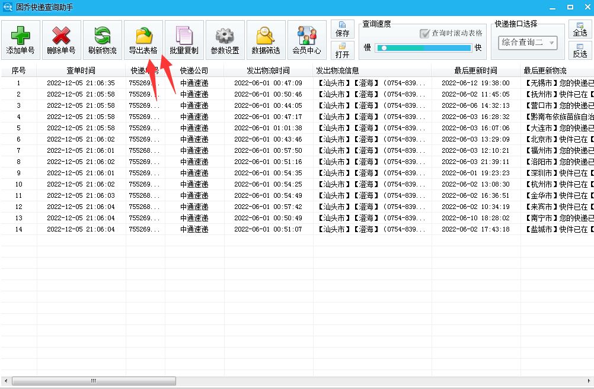Image resolution: width=594 pixels, height=389 pixels.
Task: Open the 会员中心 member center icon
Action: tap(306, 39)
